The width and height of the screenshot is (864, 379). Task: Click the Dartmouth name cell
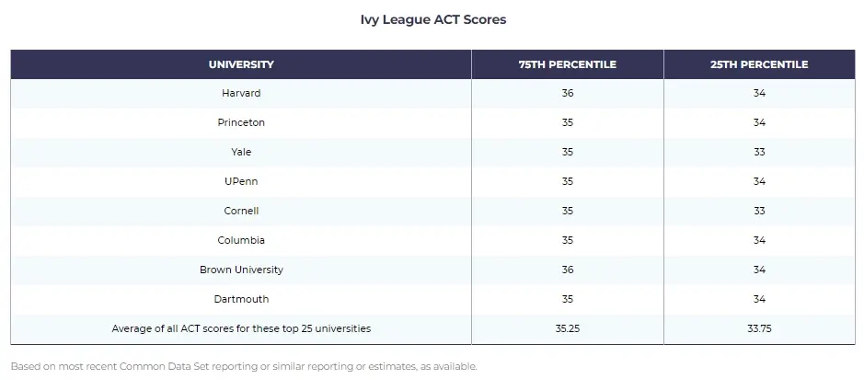click(x=241, y=300)
